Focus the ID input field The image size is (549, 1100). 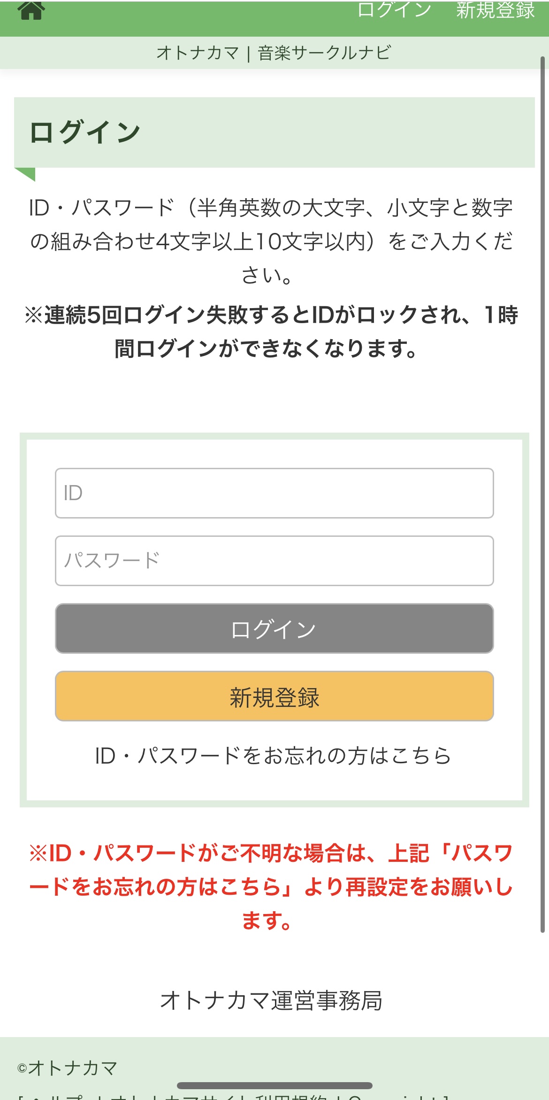click(274, 493)
